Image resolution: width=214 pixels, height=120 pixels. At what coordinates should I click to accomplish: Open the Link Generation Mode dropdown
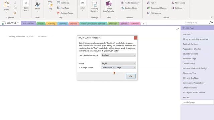tap(118, 55)
